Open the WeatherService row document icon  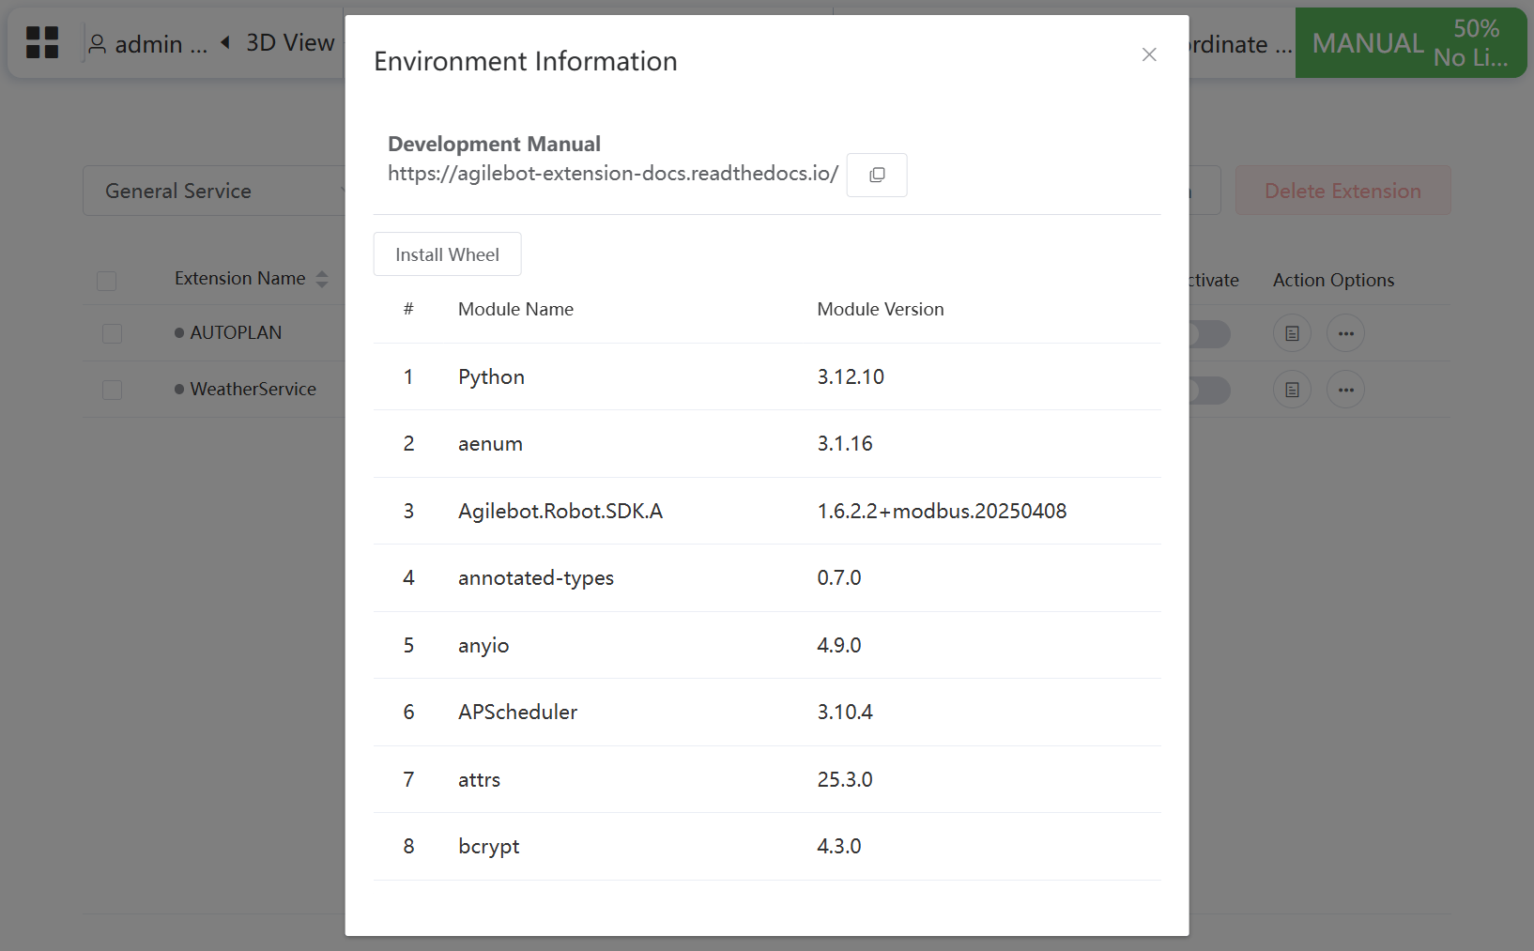[x=1292, y=390]
